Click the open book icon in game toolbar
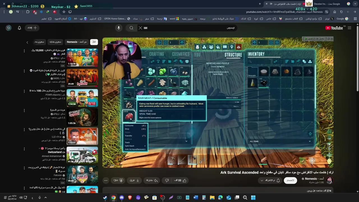 click(x=225, y=47)
